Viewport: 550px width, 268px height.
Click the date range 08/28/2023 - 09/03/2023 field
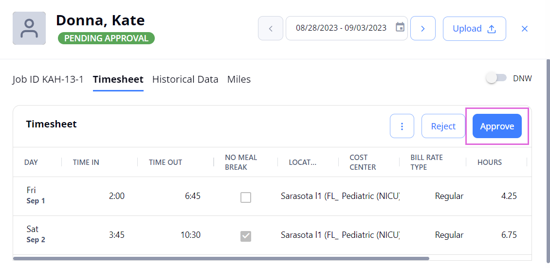pyautogui.click(x=347, y=28)
